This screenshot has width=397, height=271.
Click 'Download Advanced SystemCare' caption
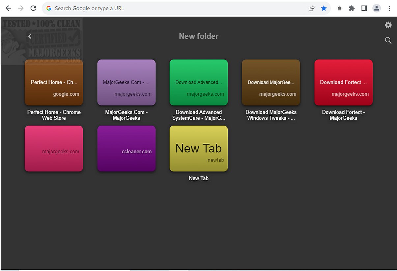[x=199, y=115]
